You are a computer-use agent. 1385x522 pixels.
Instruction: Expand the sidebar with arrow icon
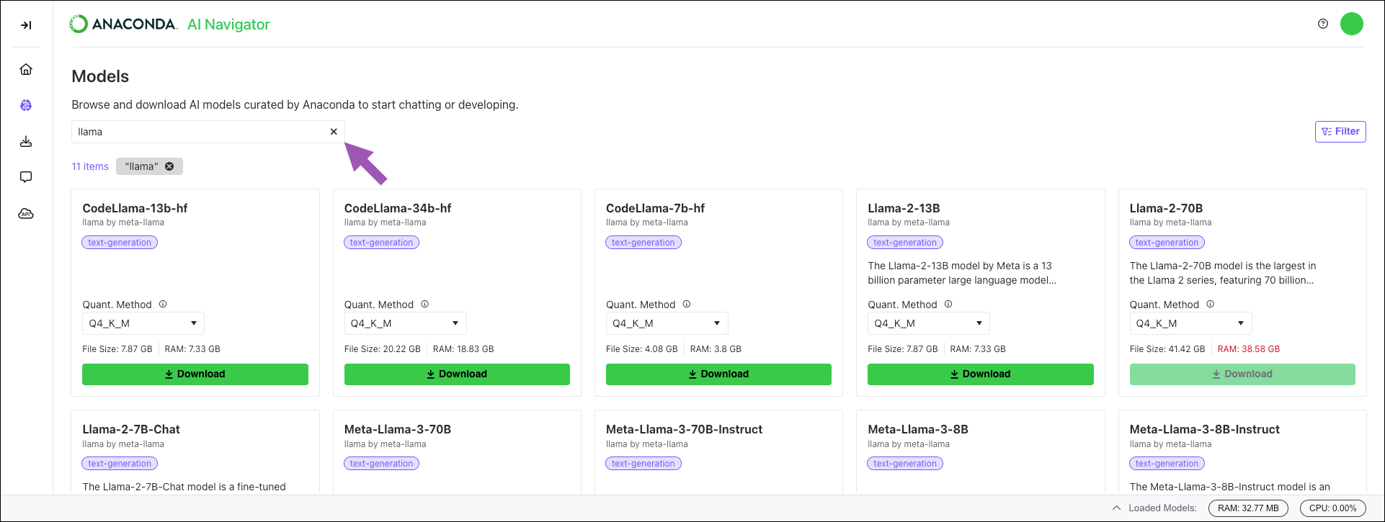pyautogui.click(x=26, y=25)
